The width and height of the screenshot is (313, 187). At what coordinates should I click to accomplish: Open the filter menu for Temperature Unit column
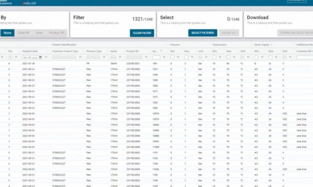pyautogui.click(x=248, y=57)
